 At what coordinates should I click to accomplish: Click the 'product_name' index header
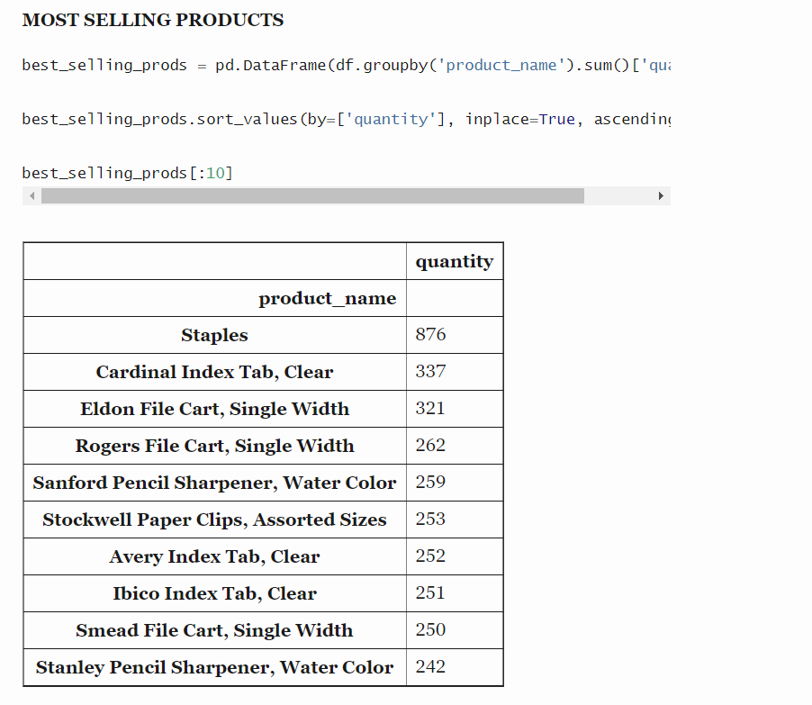tap(327, 299)
